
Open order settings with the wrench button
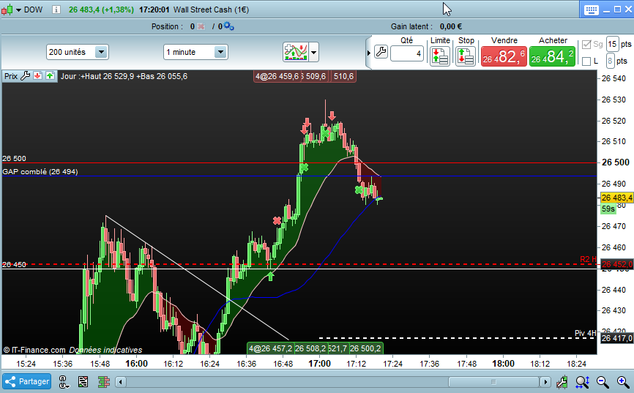click(381, 52)
